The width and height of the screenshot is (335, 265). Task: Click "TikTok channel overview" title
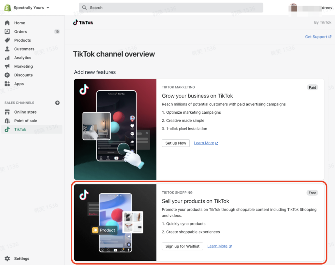click(x=114, y=54)
